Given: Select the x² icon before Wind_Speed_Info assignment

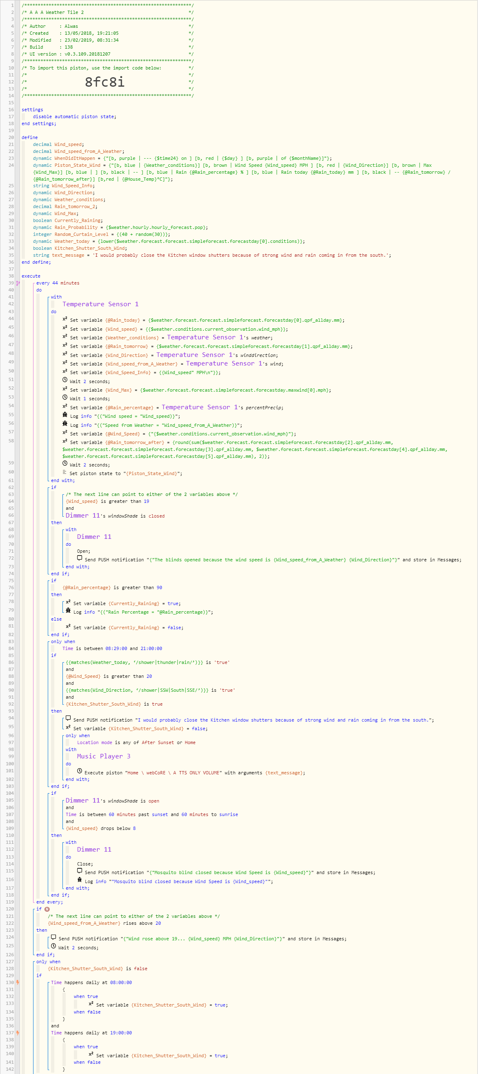Looking at the screenshot, I should coord(65,372).
